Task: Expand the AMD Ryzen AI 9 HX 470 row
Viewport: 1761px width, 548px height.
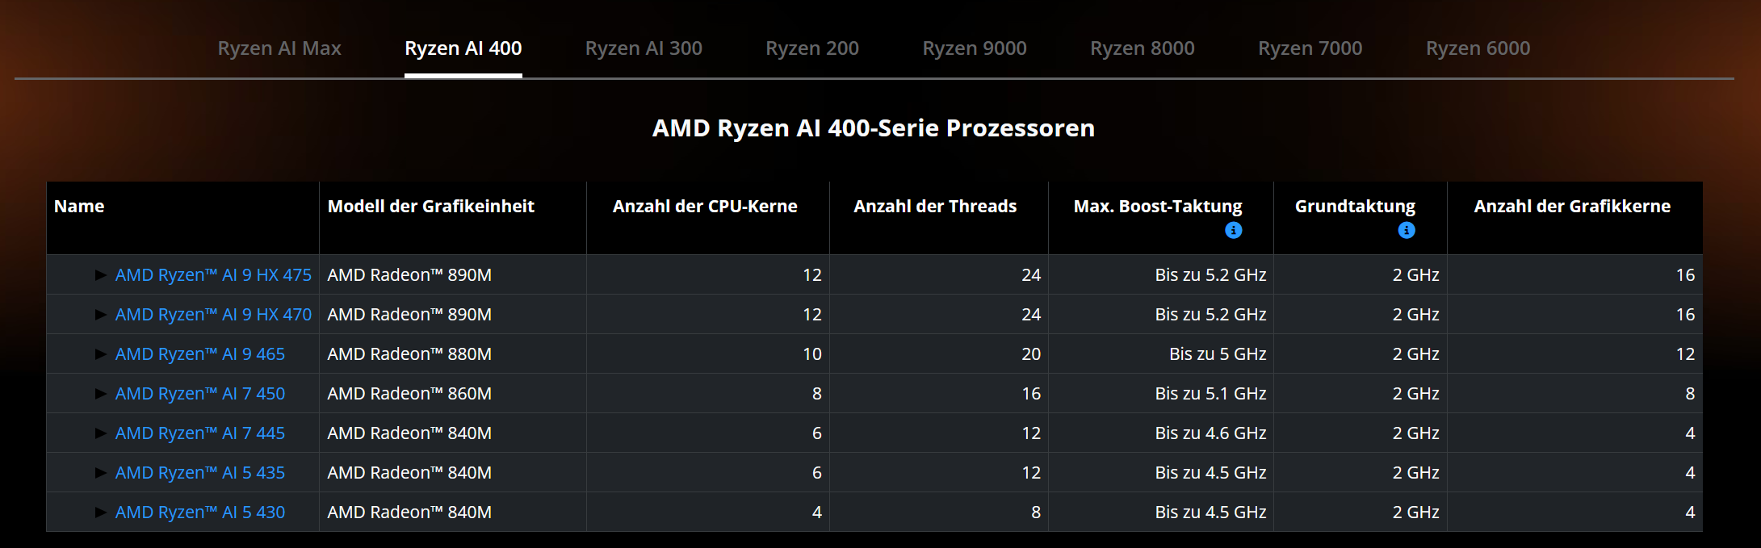Action: point(101,315)
